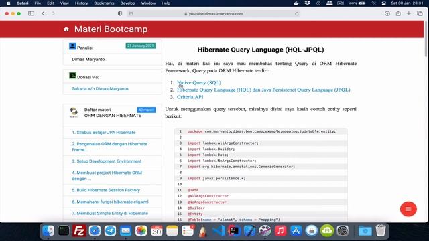Viewport: 429px width, 241px height.
Task: Open App Store from the dock
Action: tap(296, 231)
